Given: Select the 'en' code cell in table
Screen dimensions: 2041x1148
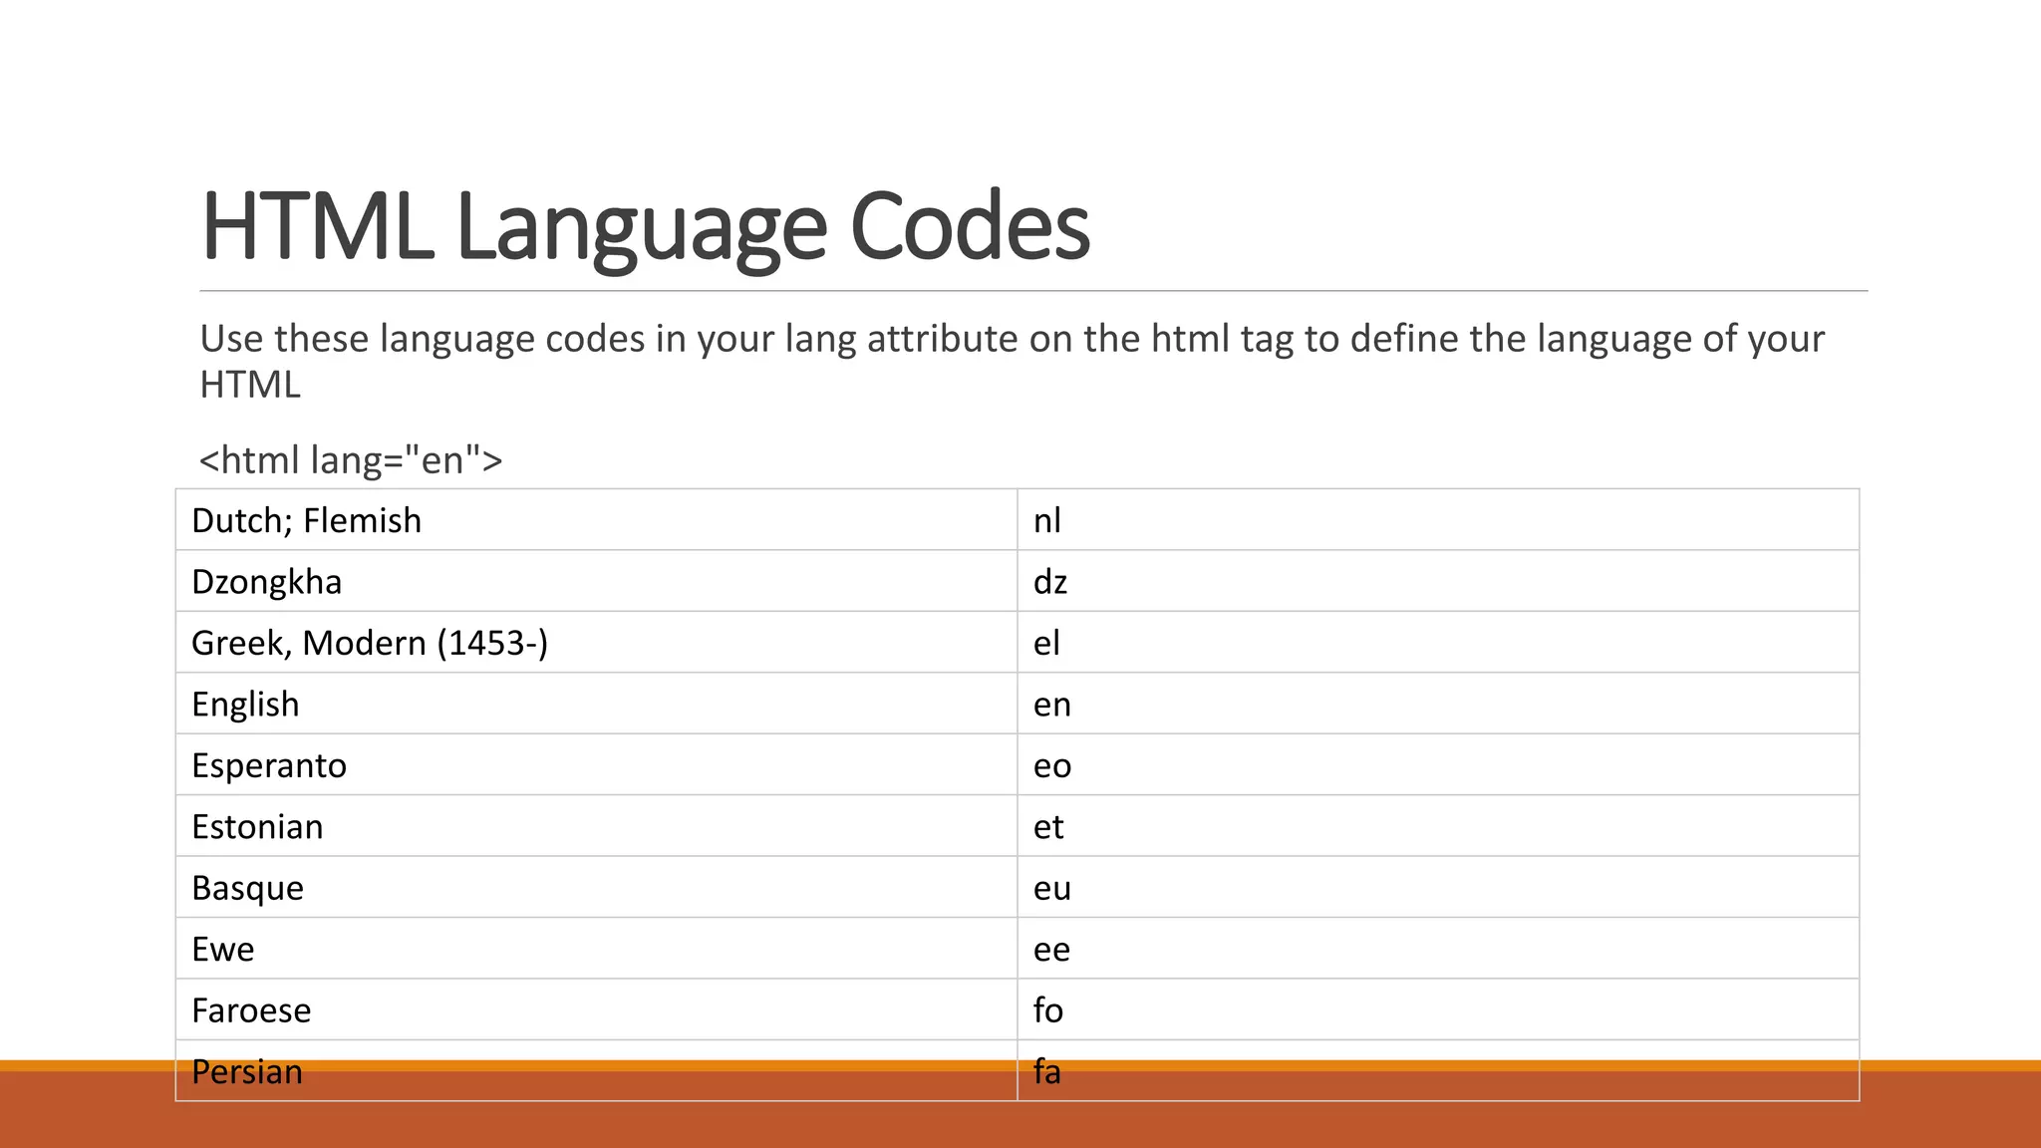Looking at the screenshot, I should 1438,704.
